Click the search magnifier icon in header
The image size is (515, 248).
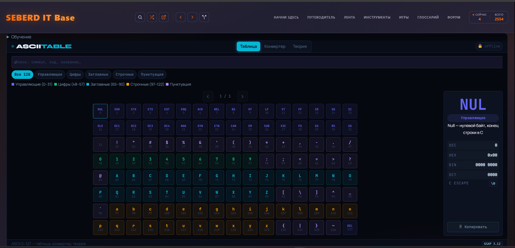tap(140, 17)
